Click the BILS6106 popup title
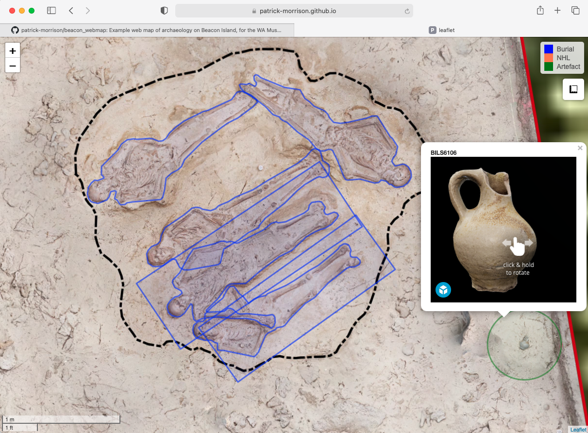 443,152
